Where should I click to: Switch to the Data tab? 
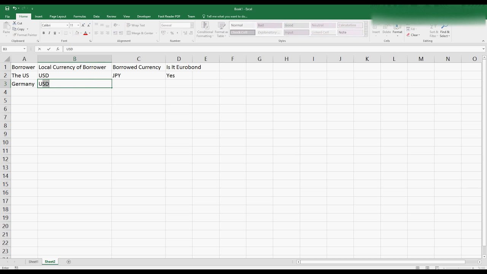(96, 16)
